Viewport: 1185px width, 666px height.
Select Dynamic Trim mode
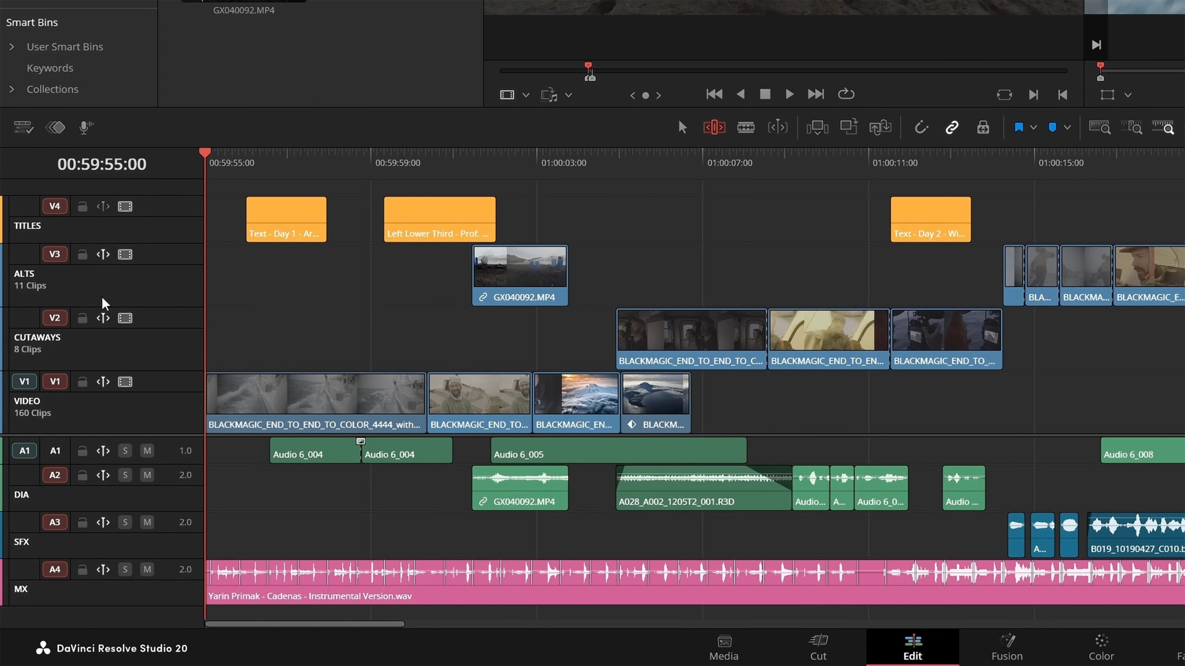[x=778, y=127]
